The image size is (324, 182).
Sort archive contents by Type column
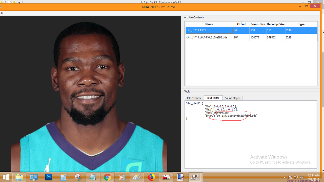(301, 24)
